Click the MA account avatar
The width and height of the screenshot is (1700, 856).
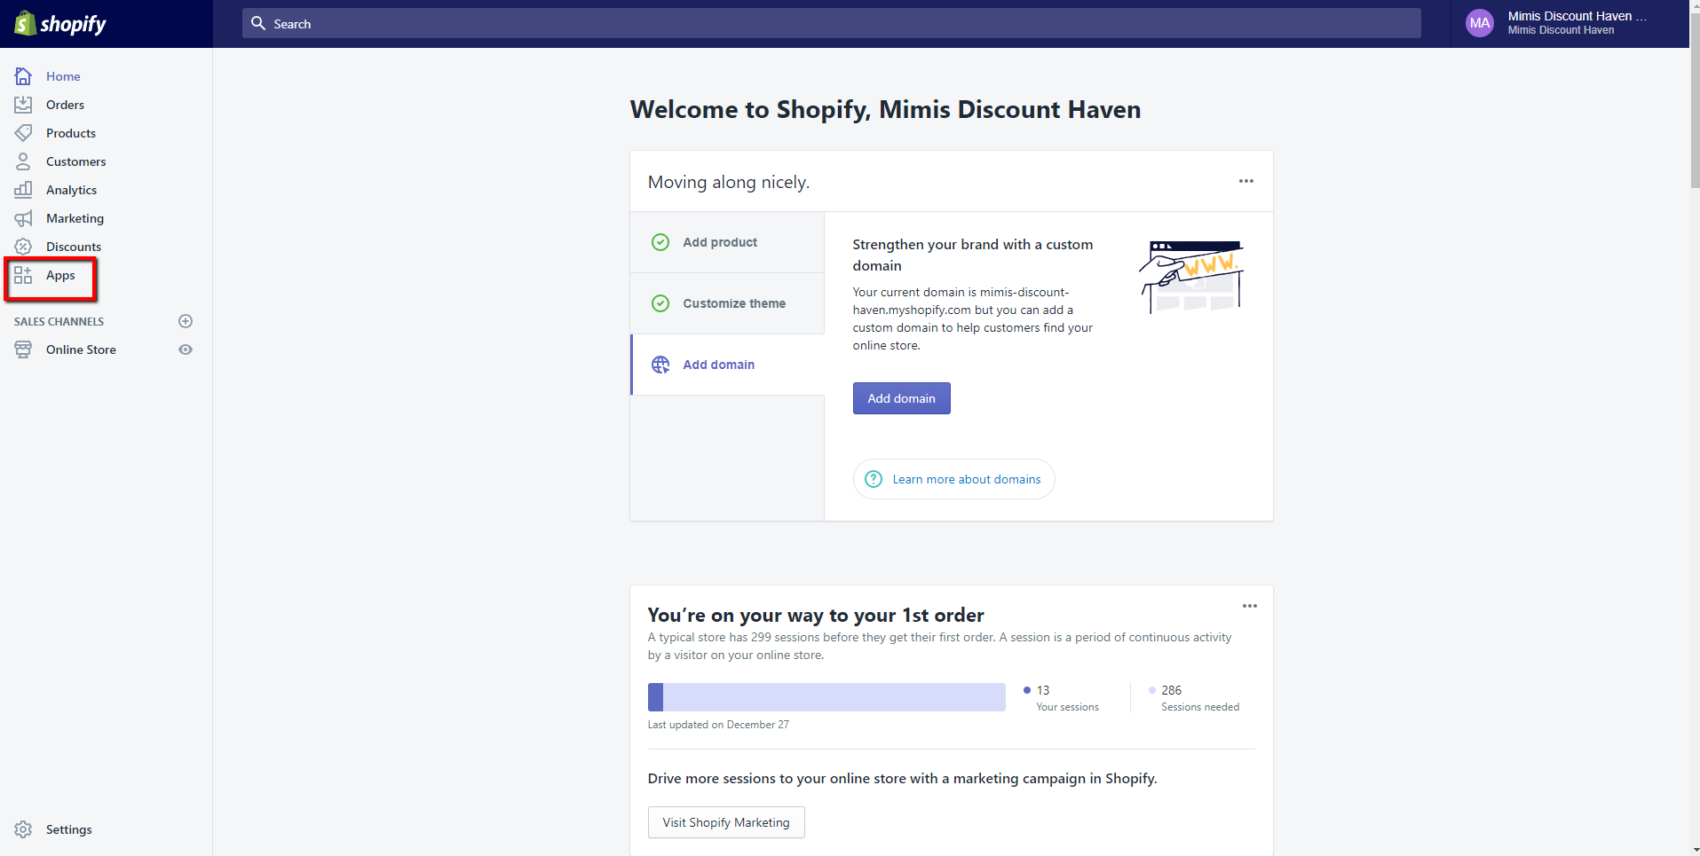[x=1480, y=24]
